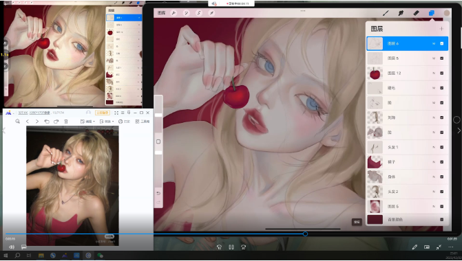Screen dimensions: 462x261
Task: Click the viewer 打印 print button
Action: tap(124, 122)
